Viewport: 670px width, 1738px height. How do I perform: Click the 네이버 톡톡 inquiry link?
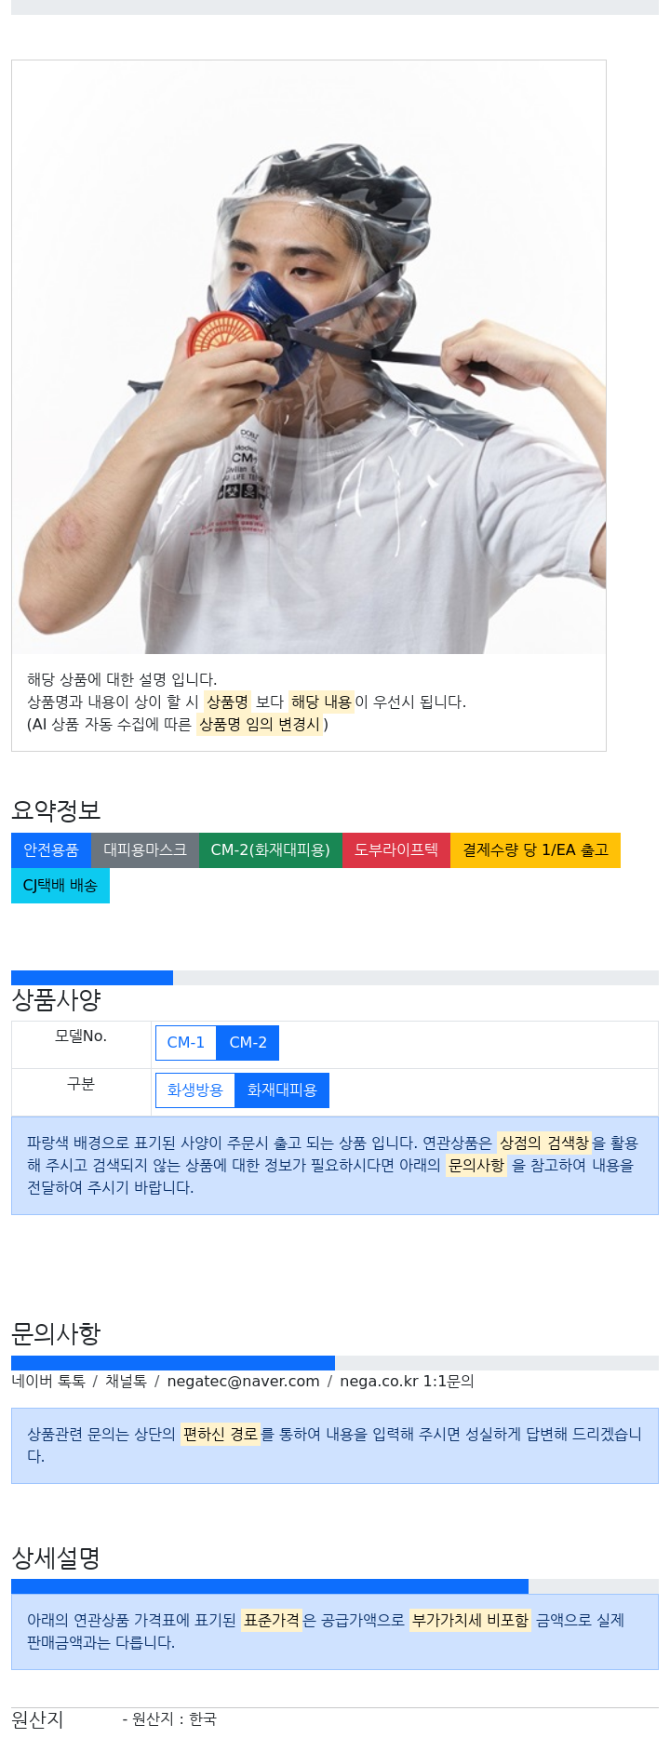pyautogui.click(x=48, y=1382)
